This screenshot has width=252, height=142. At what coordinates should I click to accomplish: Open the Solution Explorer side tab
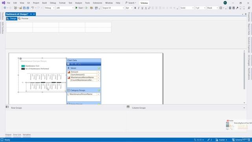249,45
